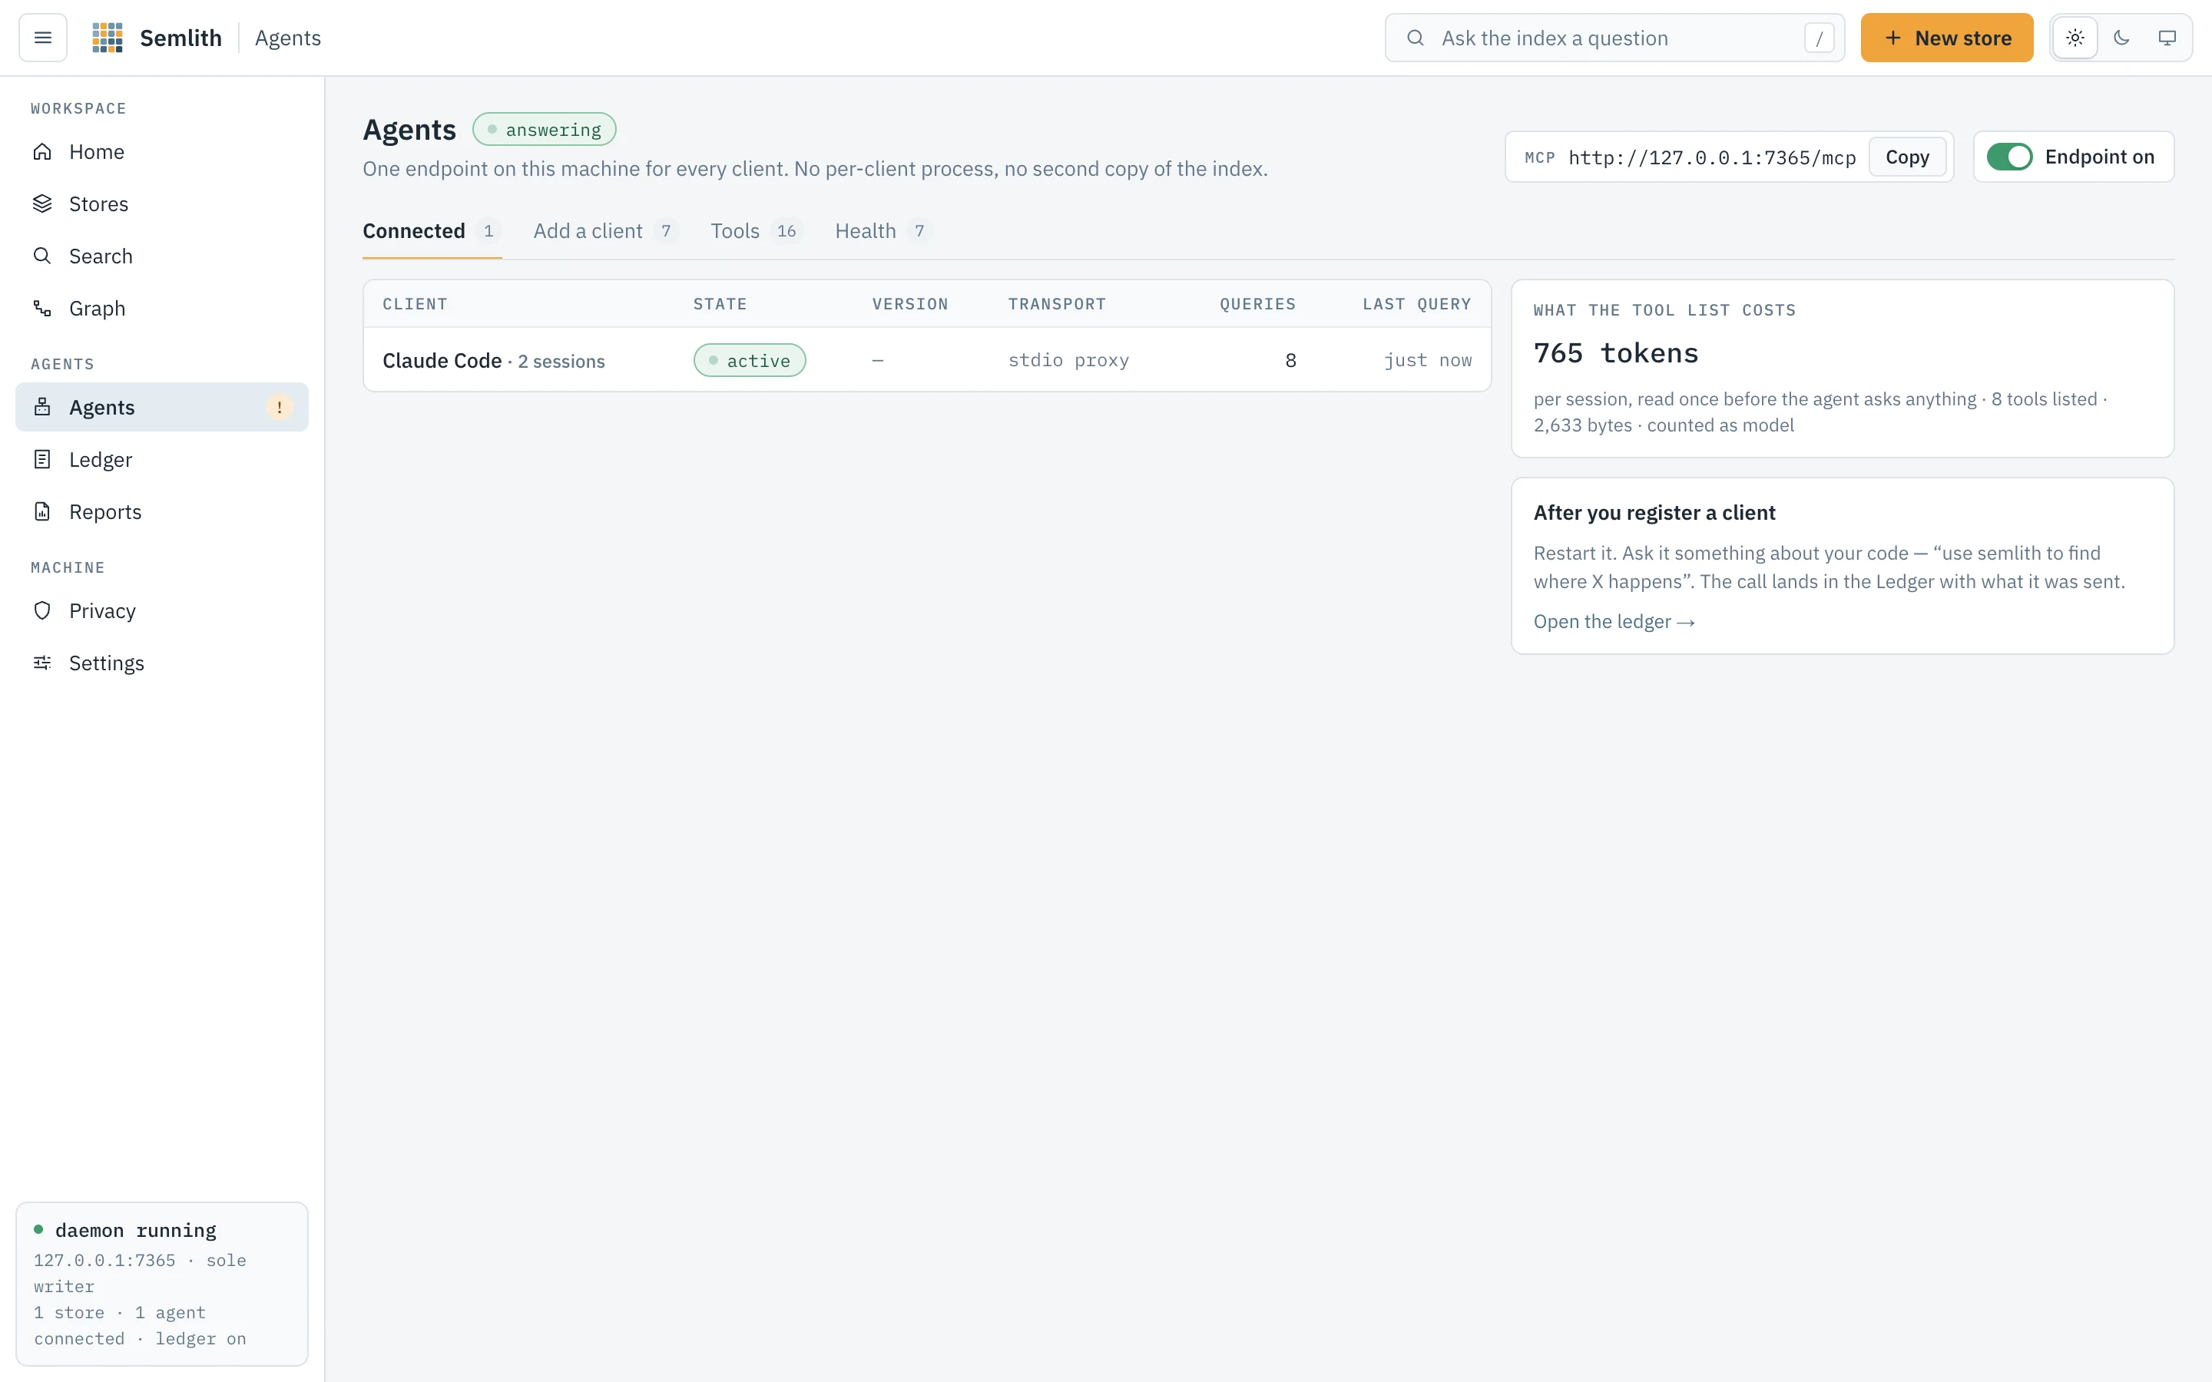The width and height of the screenshot is (2212, 1382).
Task: Click the Agents breadcrumb in header
Action: click(288, 38)
